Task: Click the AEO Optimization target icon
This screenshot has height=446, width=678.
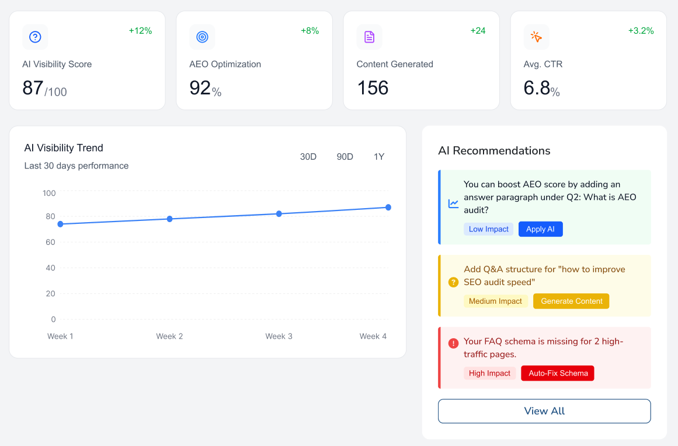Action: 202,37
